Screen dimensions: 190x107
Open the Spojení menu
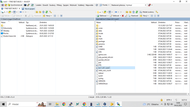pyautogui.click(x=66, y=5)
